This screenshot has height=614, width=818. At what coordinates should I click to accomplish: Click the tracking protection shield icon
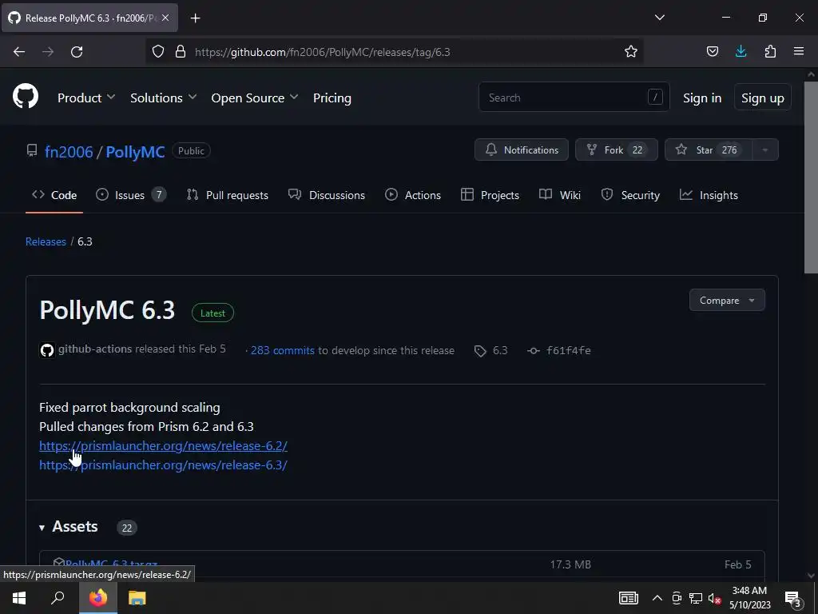[x=158, y=52]
